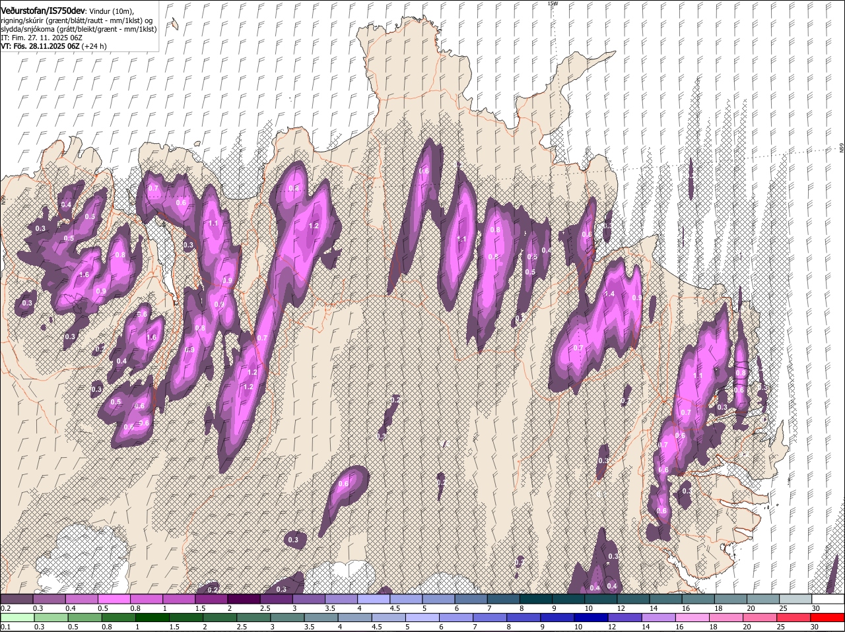Click the N99 label on the right map edge
Image resolution: width=845 pixels, height=632 pixels.
(842, 148)
